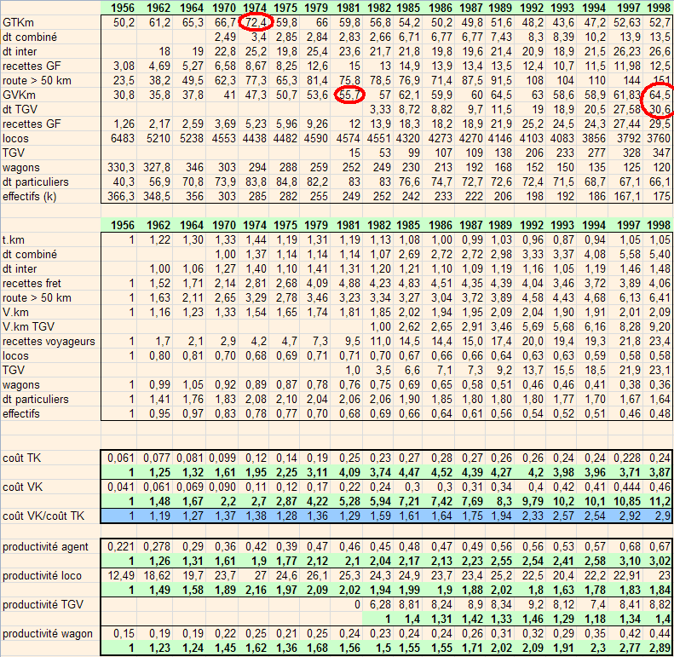Select recettes GF value 11,98
The height and width of the screenshot is (657, 674).
tap(627, 66)
